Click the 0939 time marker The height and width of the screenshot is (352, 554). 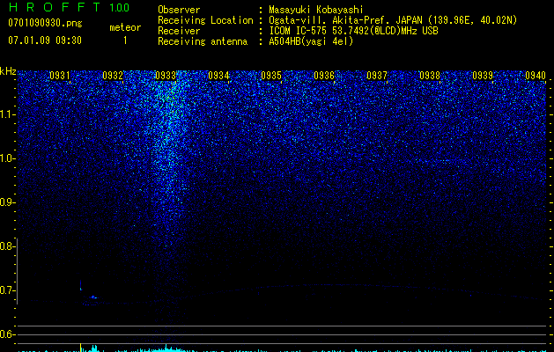coord(483,76)
